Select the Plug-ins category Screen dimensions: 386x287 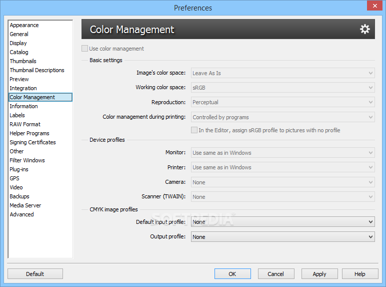pos(20,169)
